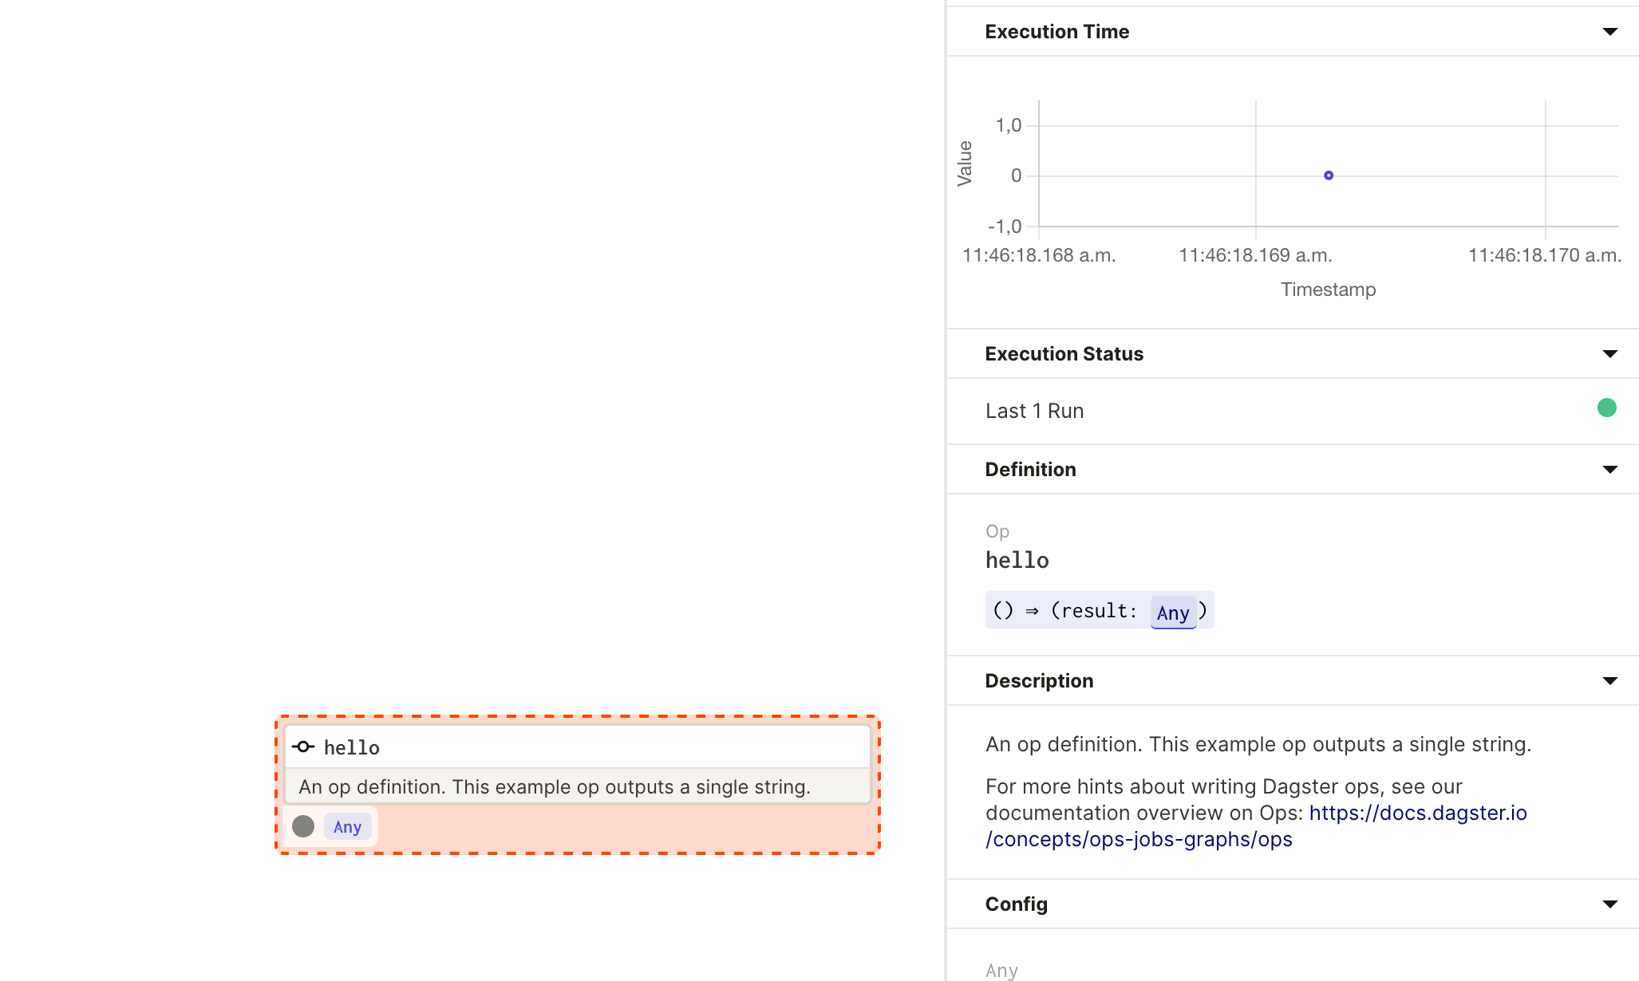
Task: Click the green Last 1 Run status dot
Action: [x=1606, y=408]
